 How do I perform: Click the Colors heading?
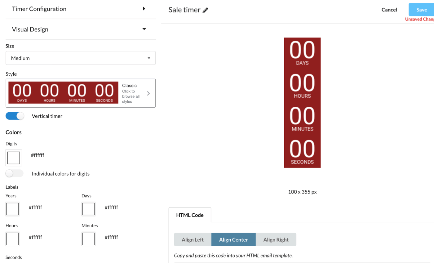tap(14, 132)
